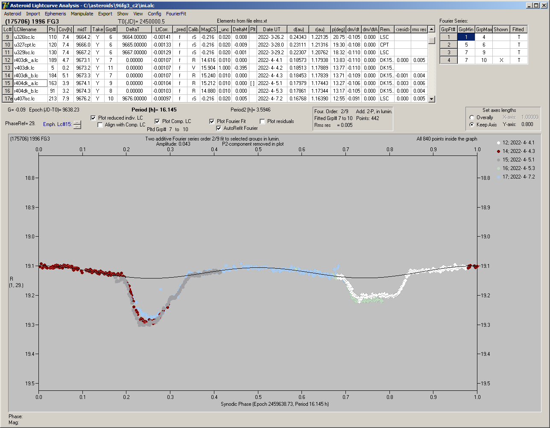The height and width of the screenshot is (428, 550).
Task: Click the Period [h]= 16.145 label
Action: (154, 110)
